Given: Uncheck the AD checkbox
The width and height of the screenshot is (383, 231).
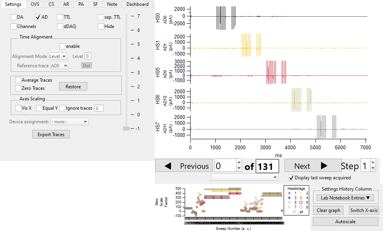Looking at the screenshot, I should tap(38, 17).
